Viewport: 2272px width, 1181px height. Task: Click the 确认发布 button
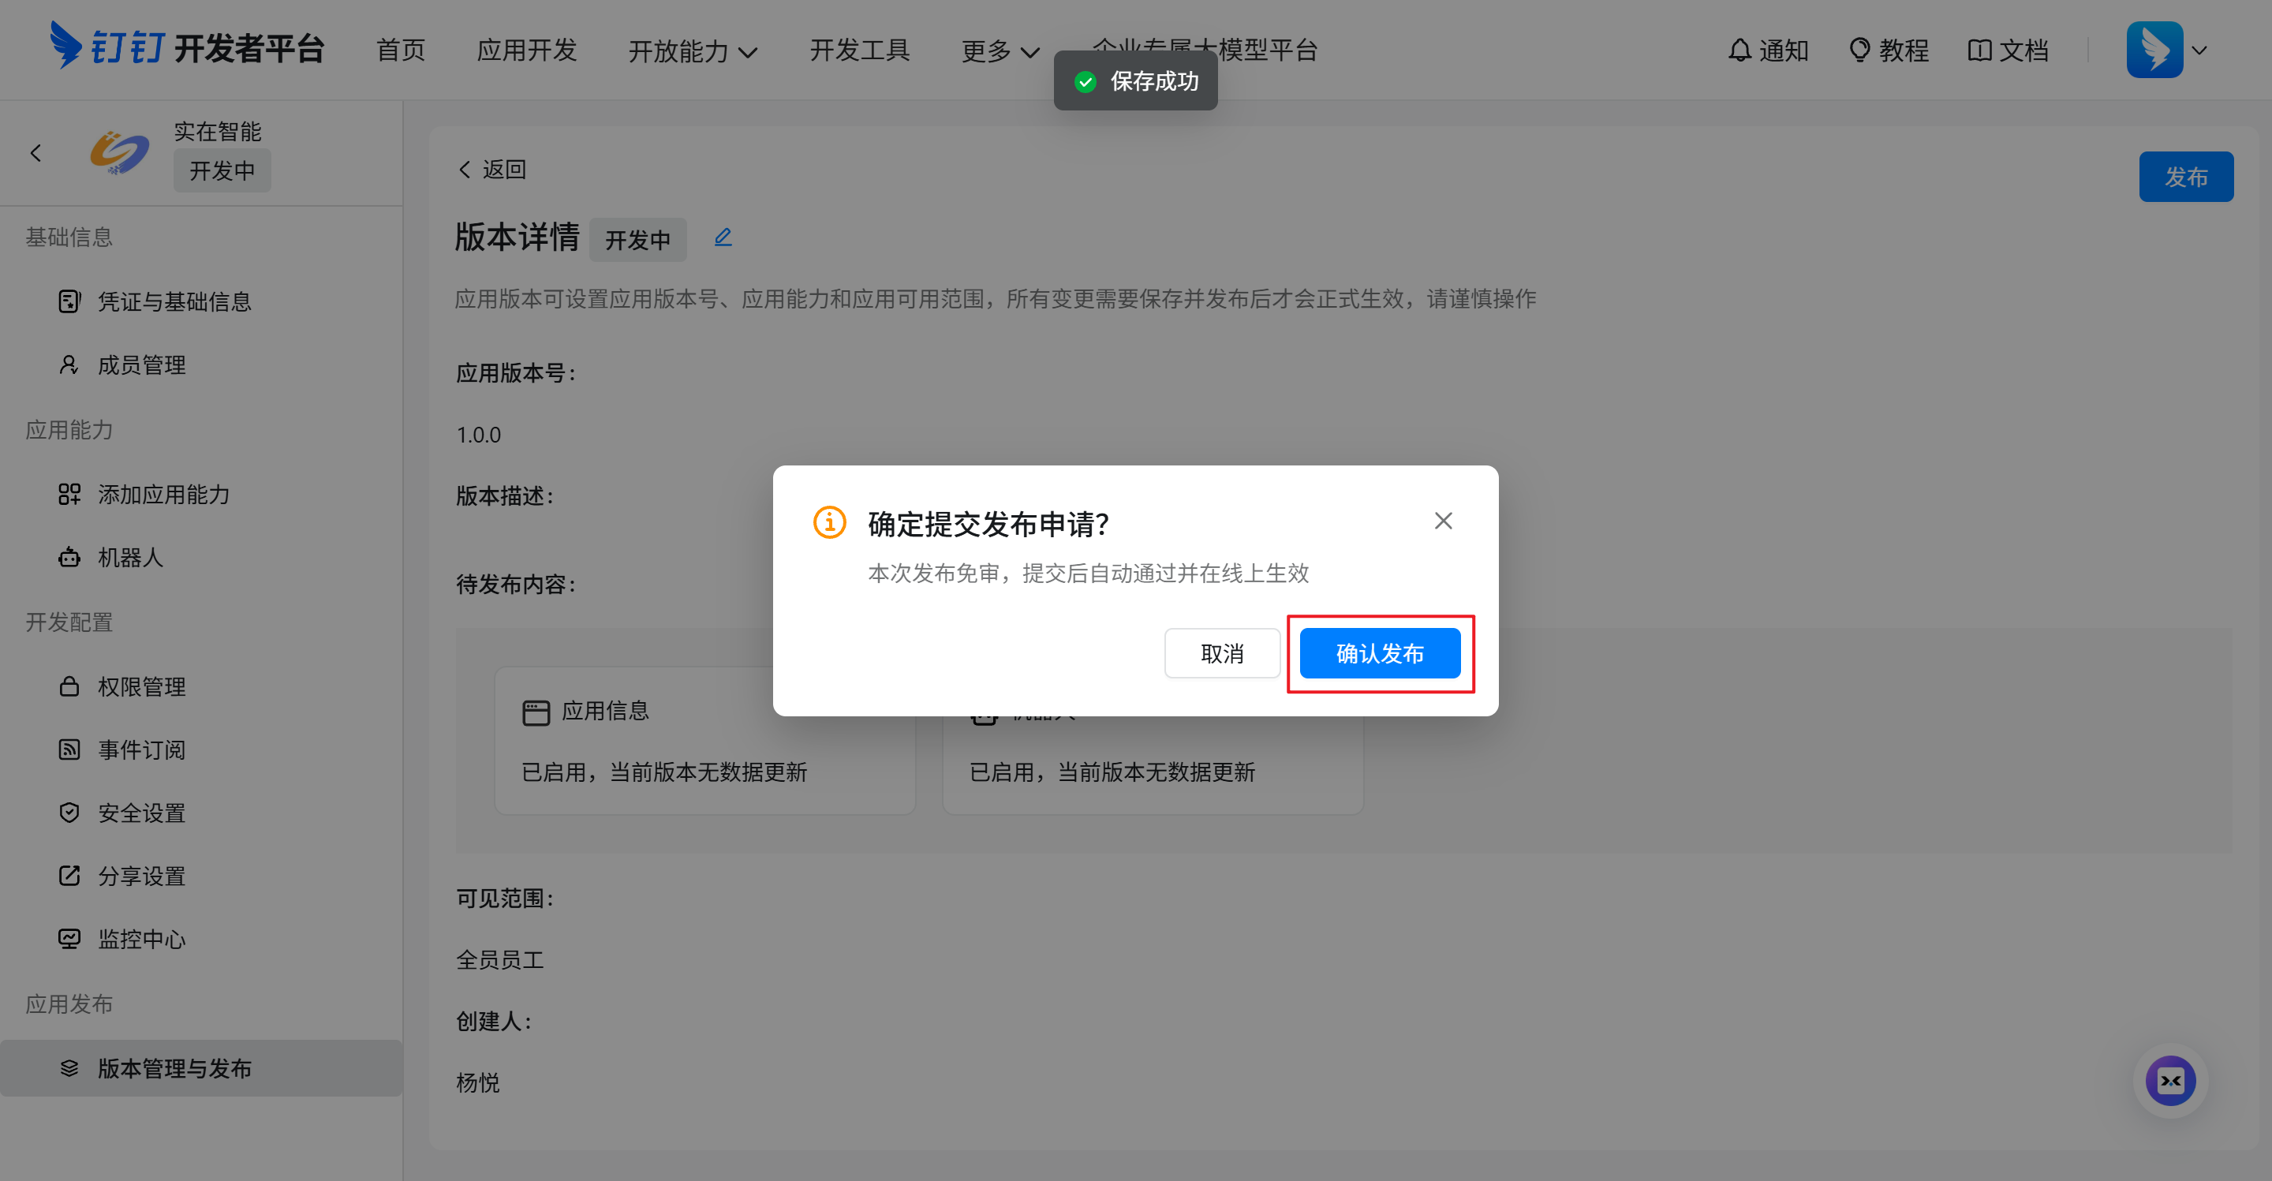click(1380, 653)
